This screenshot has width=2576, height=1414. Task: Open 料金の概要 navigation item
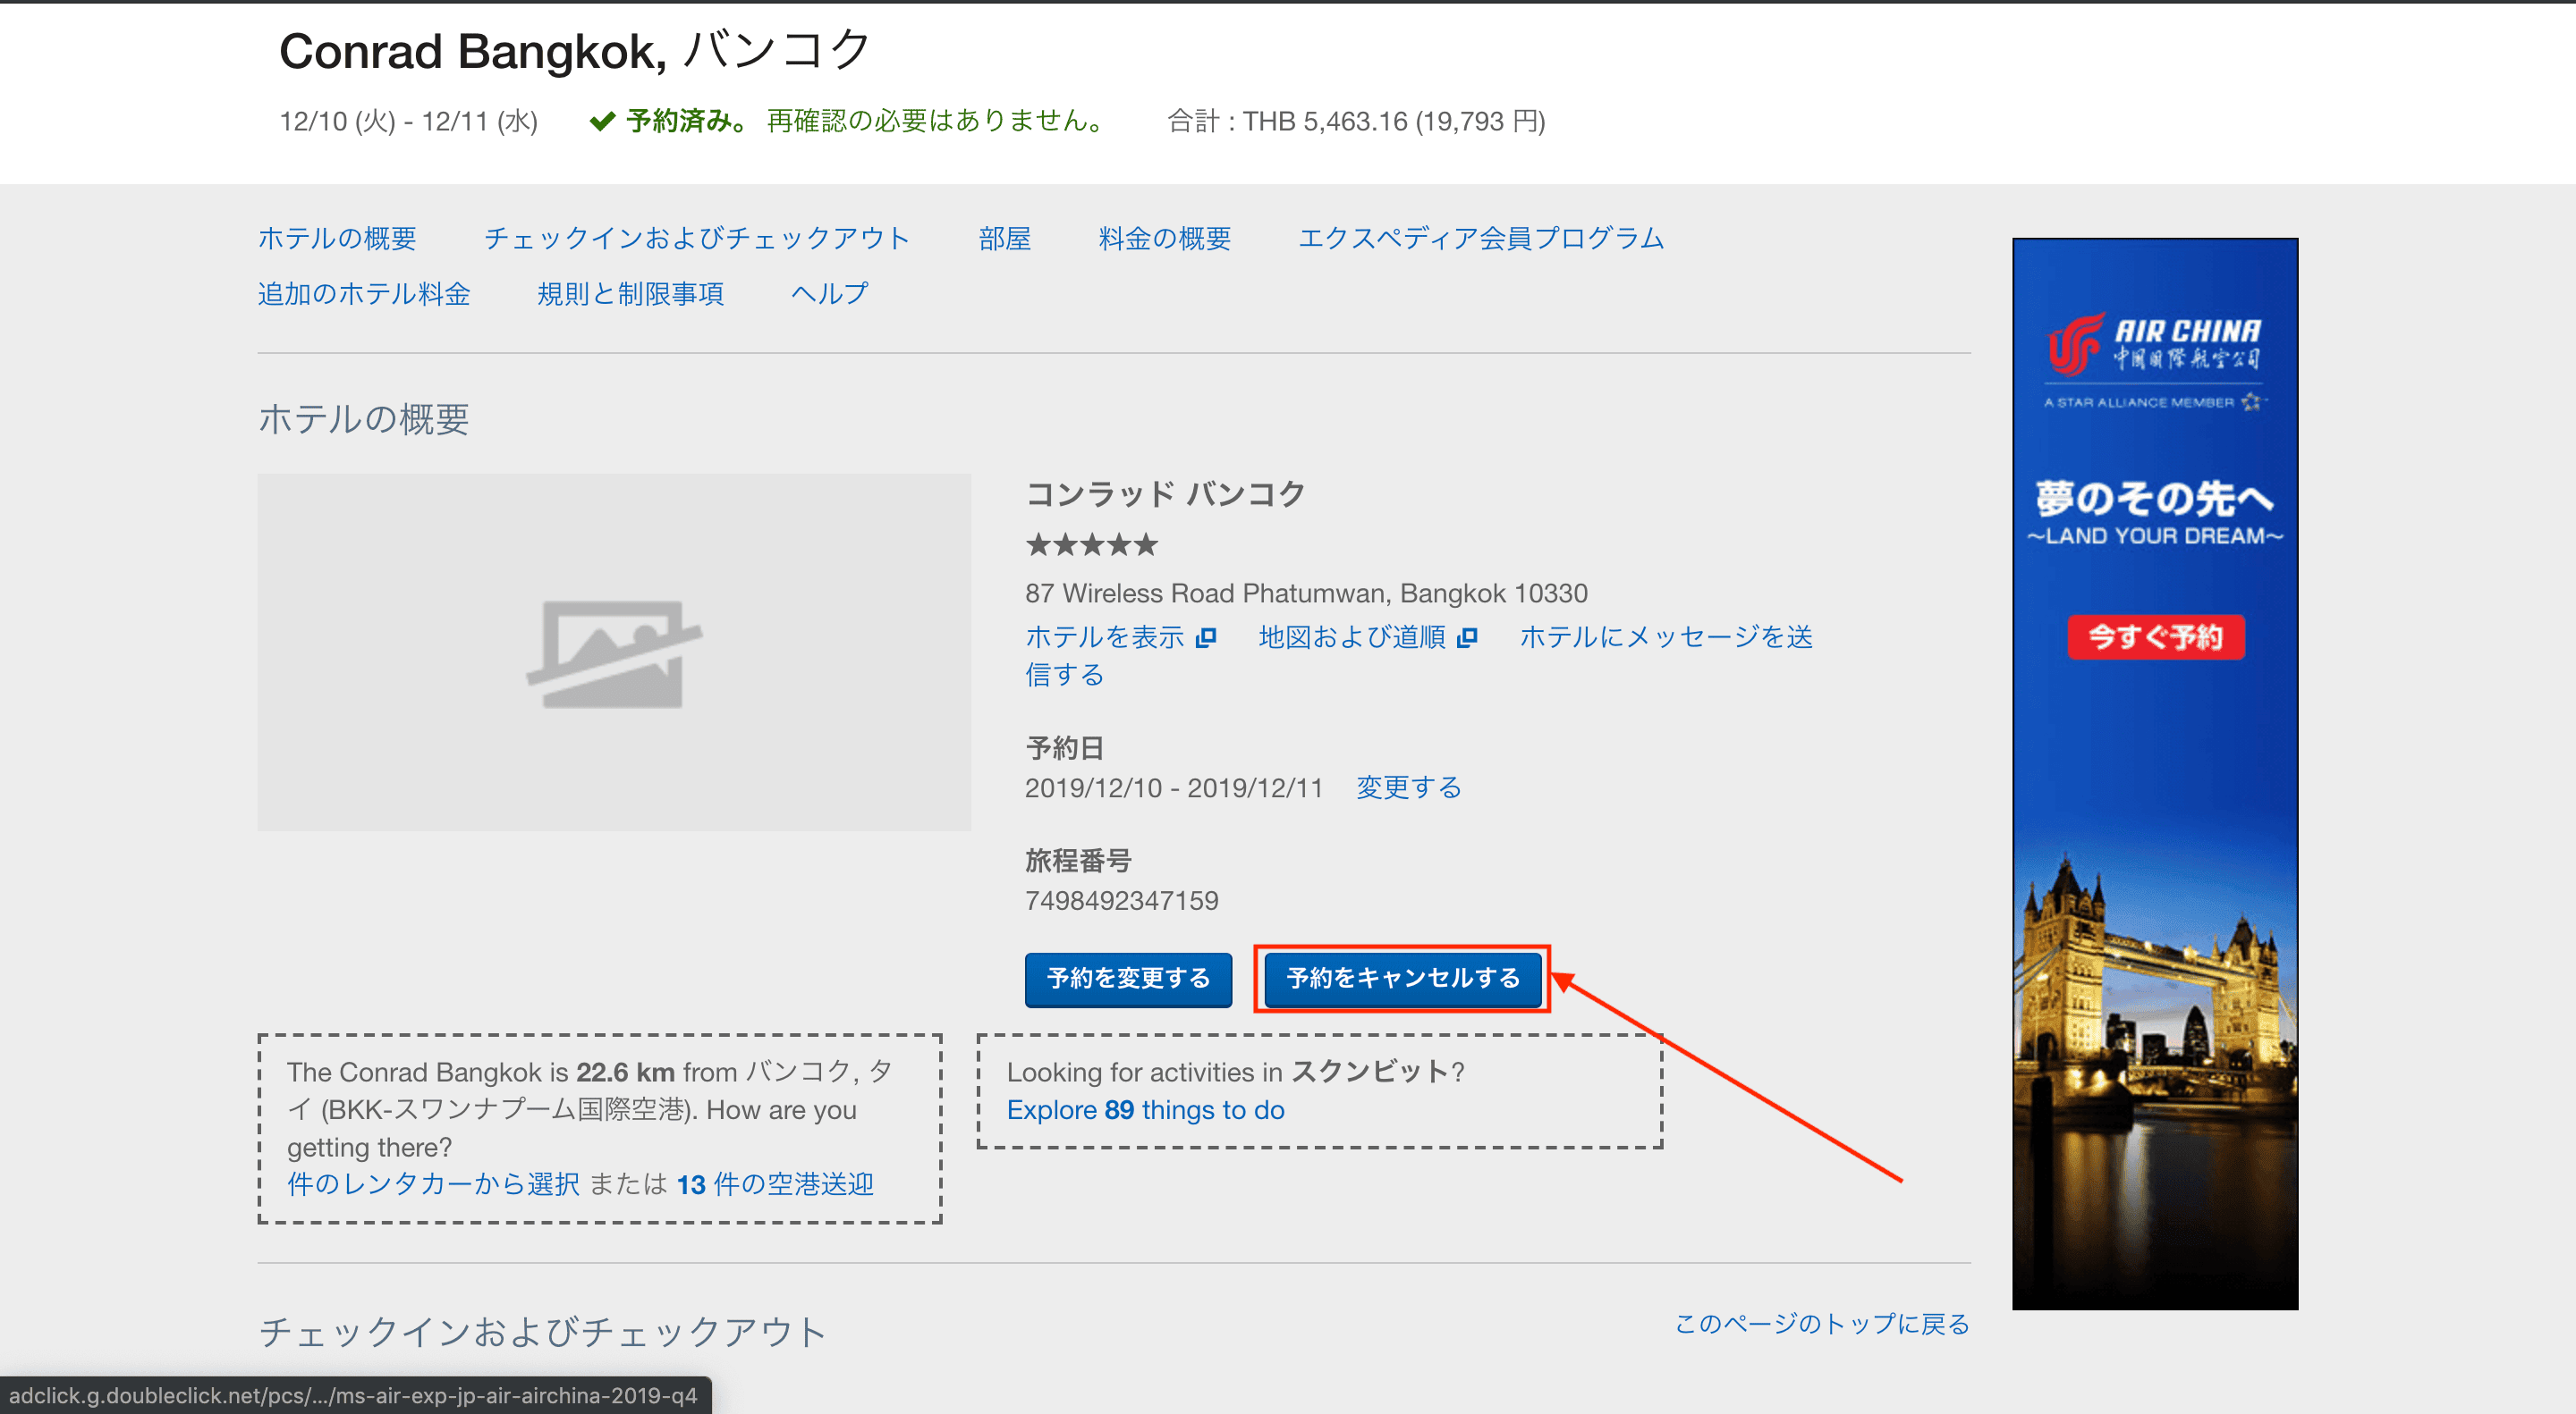point(1163,239)
